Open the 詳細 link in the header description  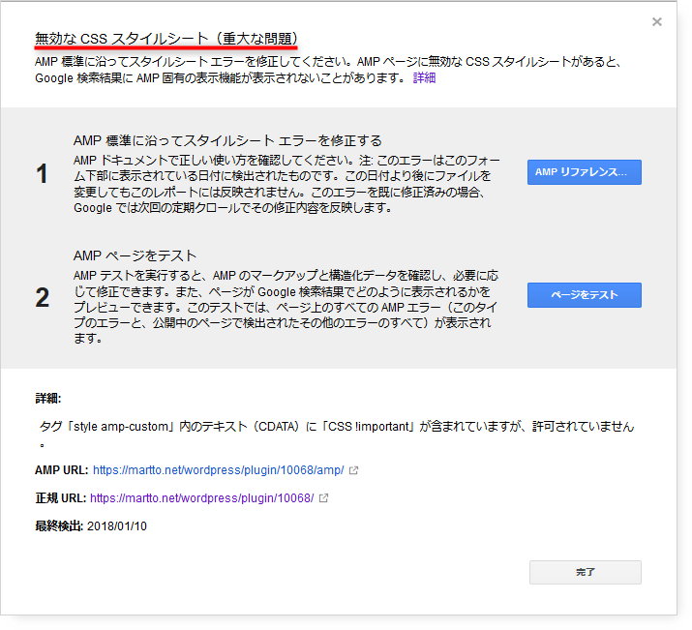[x=424, y=77]
